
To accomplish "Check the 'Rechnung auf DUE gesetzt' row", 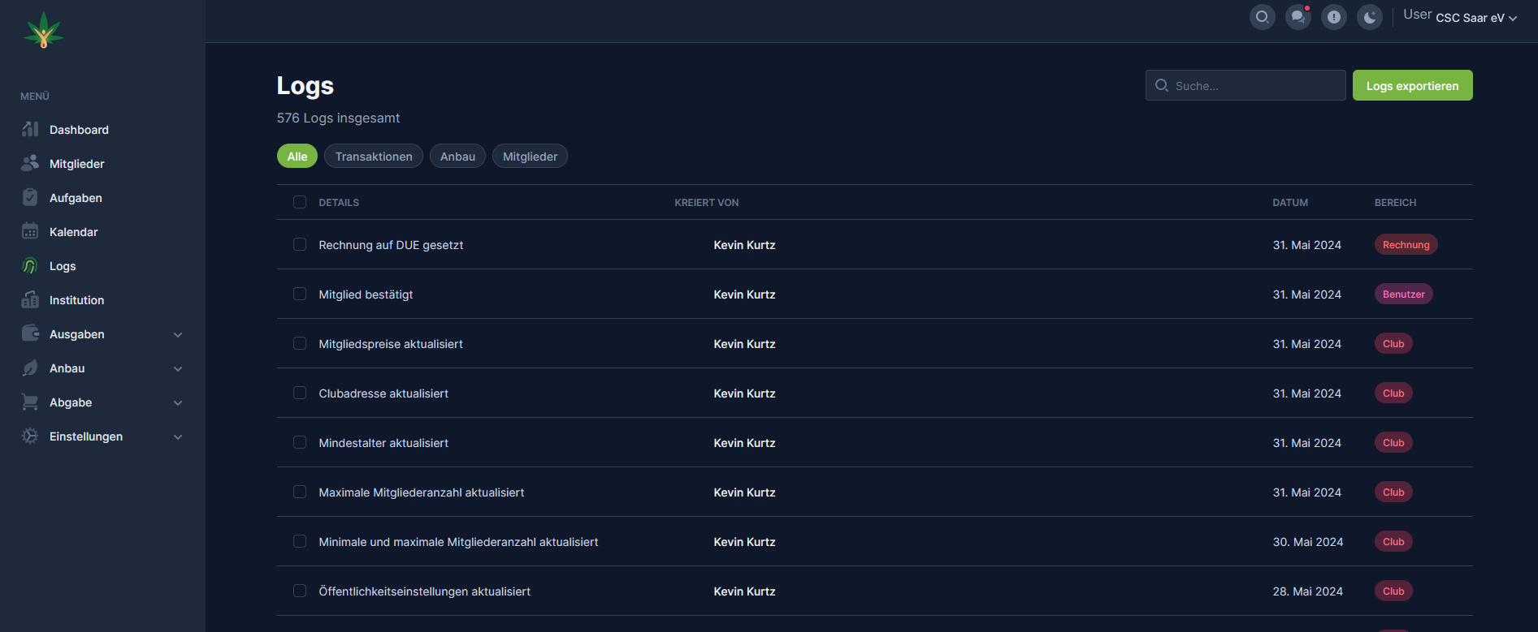I will tap(300, 244).
